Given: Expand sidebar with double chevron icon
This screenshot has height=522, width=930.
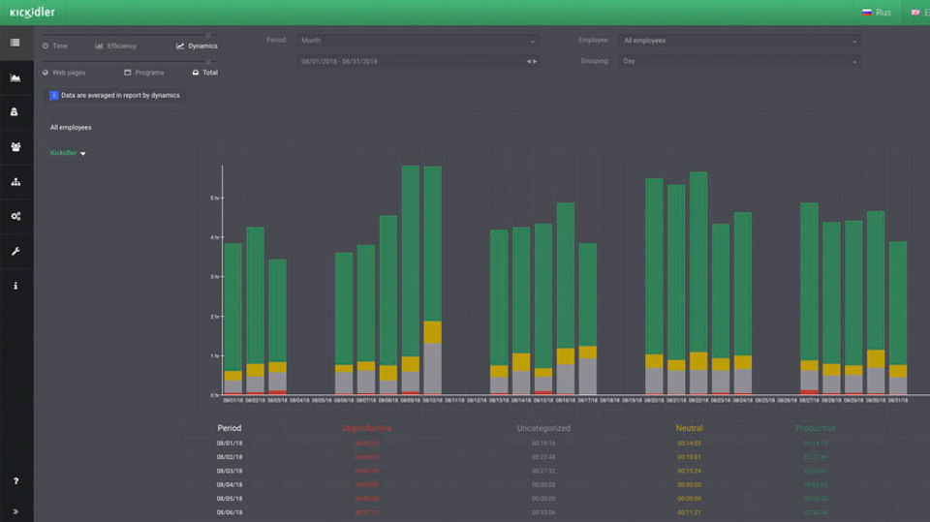Looking at the screenshot, I should tap(15, 511).
